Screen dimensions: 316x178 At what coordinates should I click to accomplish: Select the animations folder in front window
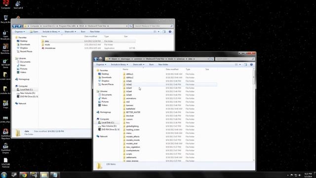click(131, 98)
